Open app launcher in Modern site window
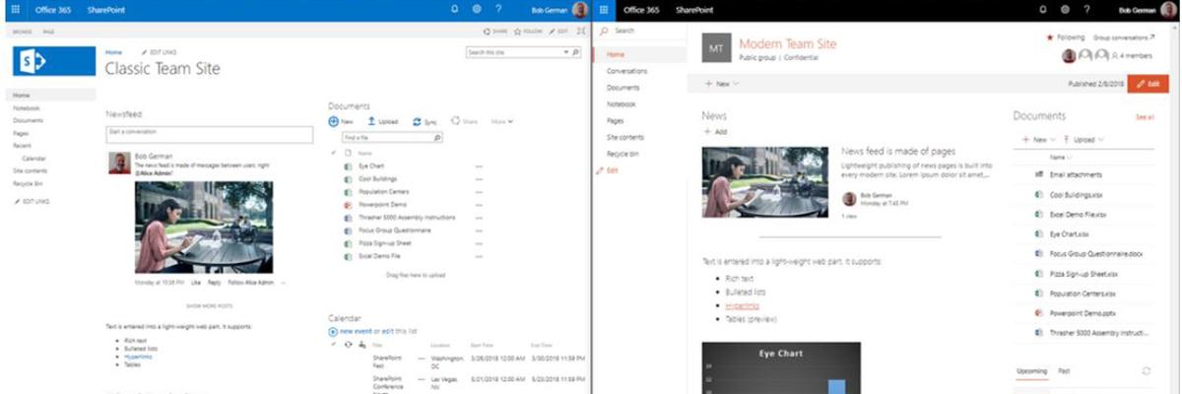The height and width of the screenshot is (394, 1182). (x=606, y=9)
